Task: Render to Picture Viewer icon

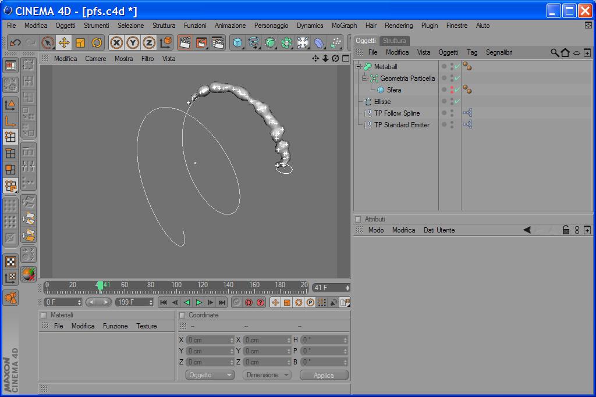Action: [201, 43]
